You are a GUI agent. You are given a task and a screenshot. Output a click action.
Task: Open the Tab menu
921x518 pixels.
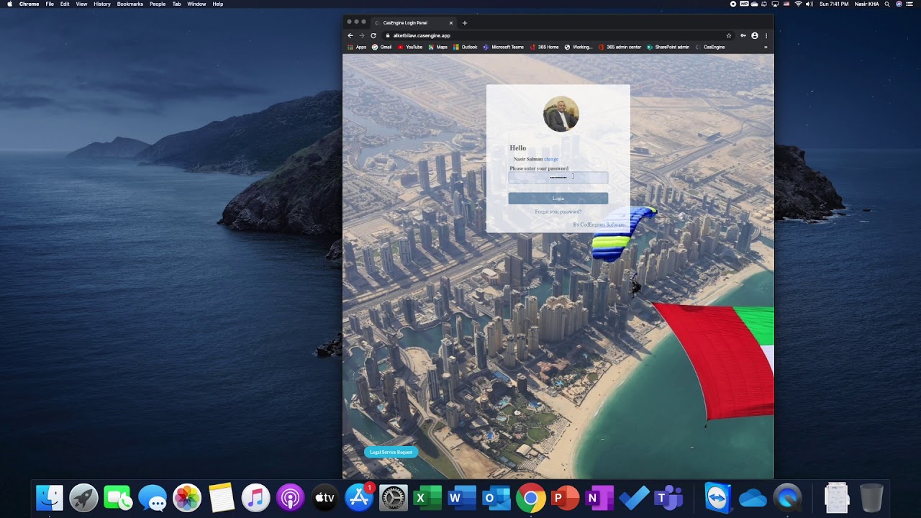click(176, 4)
